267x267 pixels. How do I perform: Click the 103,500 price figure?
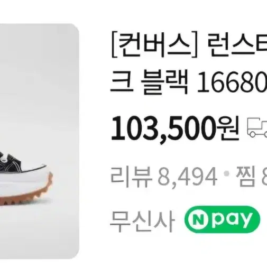click(x=163, y=128)
